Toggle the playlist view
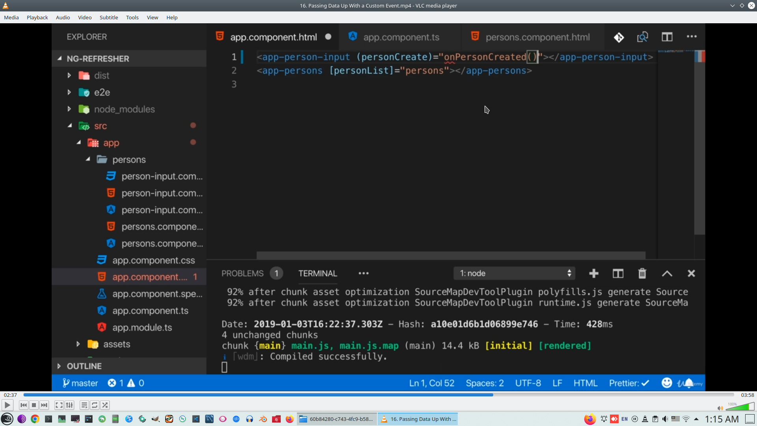 pyautogui.click(x=84, y=405)
